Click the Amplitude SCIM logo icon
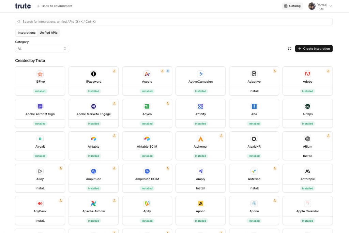 pyautogui.click(x=147, y=171)
